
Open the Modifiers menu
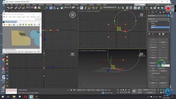point(41,5)
